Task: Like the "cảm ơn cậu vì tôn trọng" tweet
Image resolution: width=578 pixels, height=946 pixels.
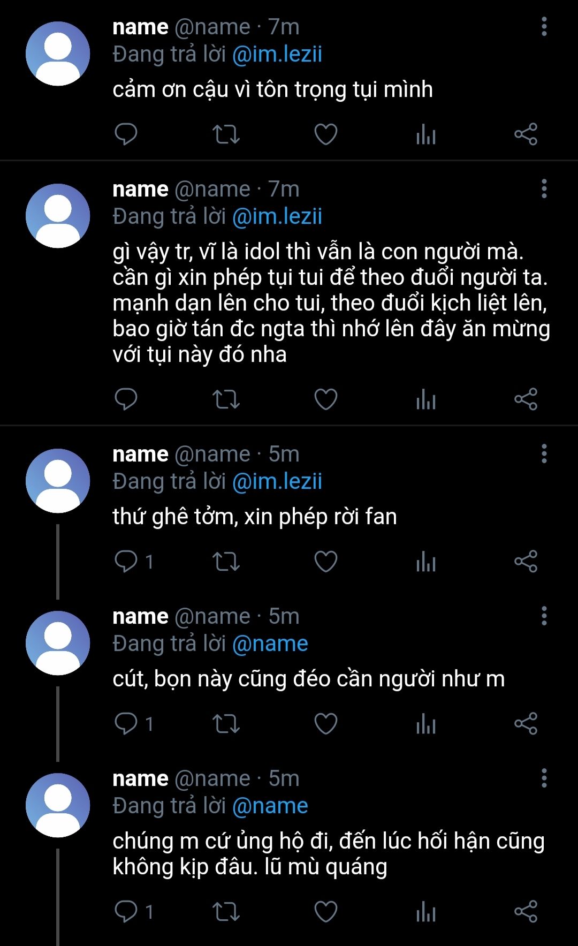Action: (x=325, y=134)
